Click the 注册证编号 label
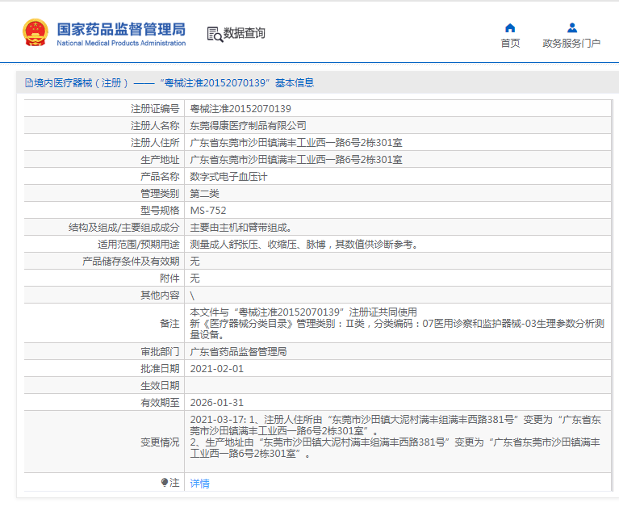 pos(155,109)
